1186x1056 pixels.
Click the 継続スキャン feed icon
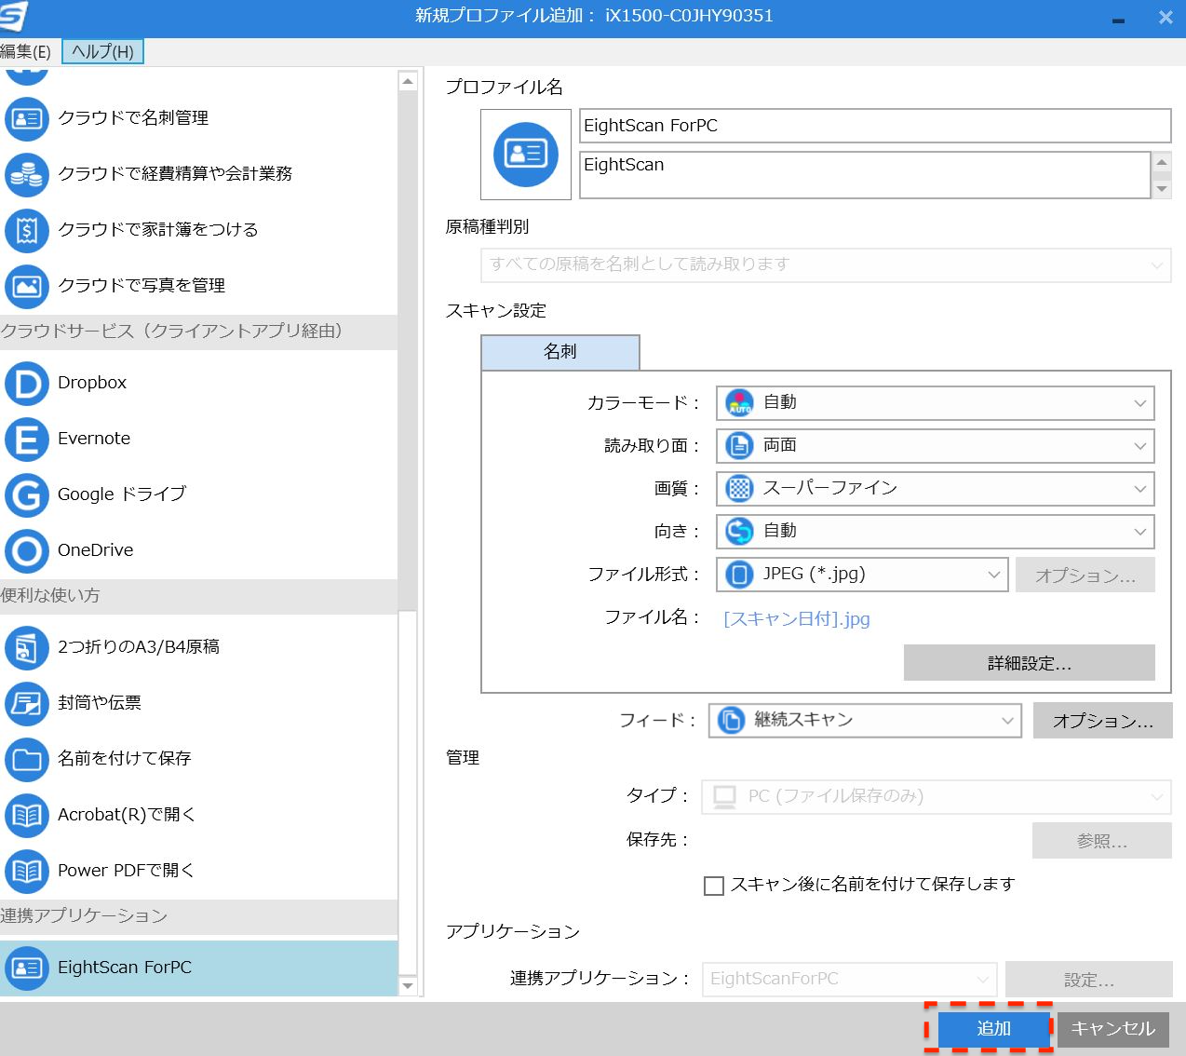click(x=732, y=720)
